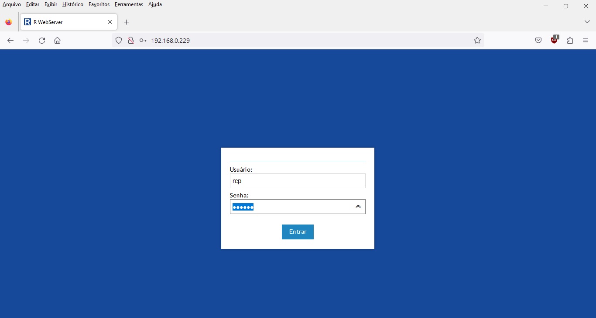
Task: Go back to previous page
Action: 10,41
